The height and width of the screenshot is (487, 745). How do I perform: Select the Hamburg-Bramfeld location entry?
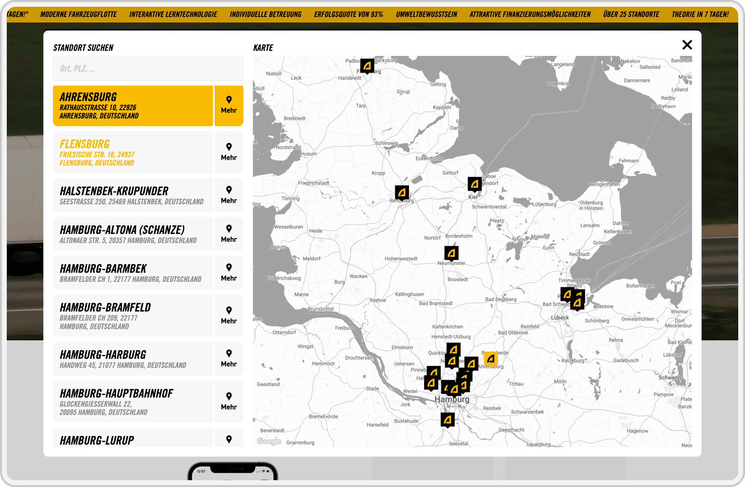tap(133, 316)
